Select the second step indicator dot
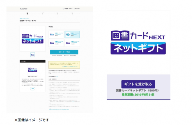The image size is (192, 125). tap(42, 14)
